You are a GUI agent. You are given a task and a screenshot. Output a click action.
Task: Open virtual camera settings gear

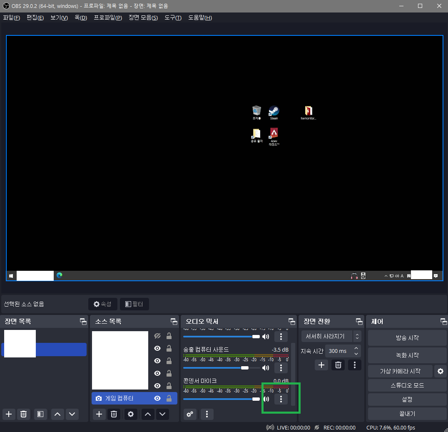pyautogui.click(x=440, y=371)
